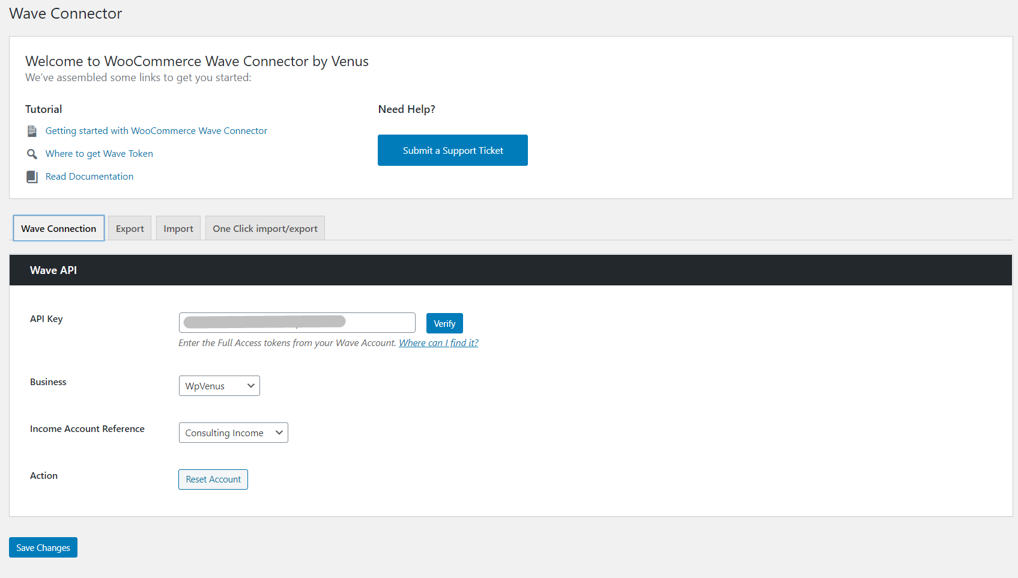Image resolution: width=1018 pixels, height=578 pixels.
Task: Open the One Click import/export tab
Action: pyautogui.click(x=264, y=228)
